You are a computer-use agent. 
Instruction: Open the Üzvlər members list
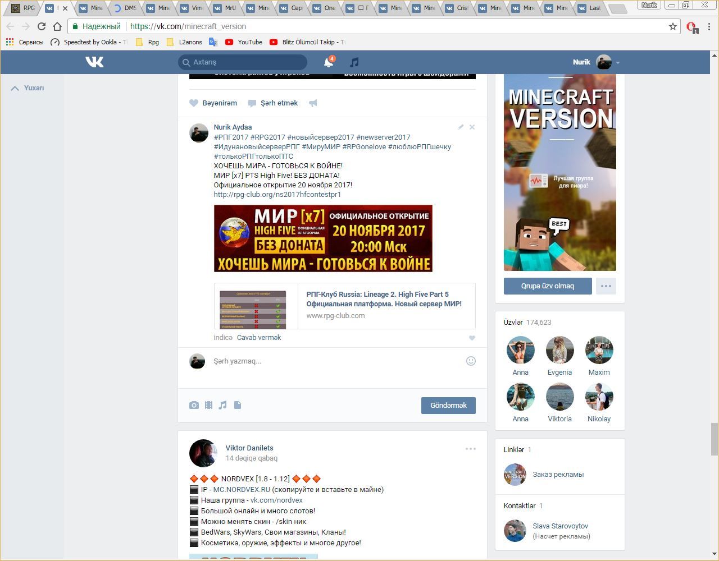click(527, 323)
